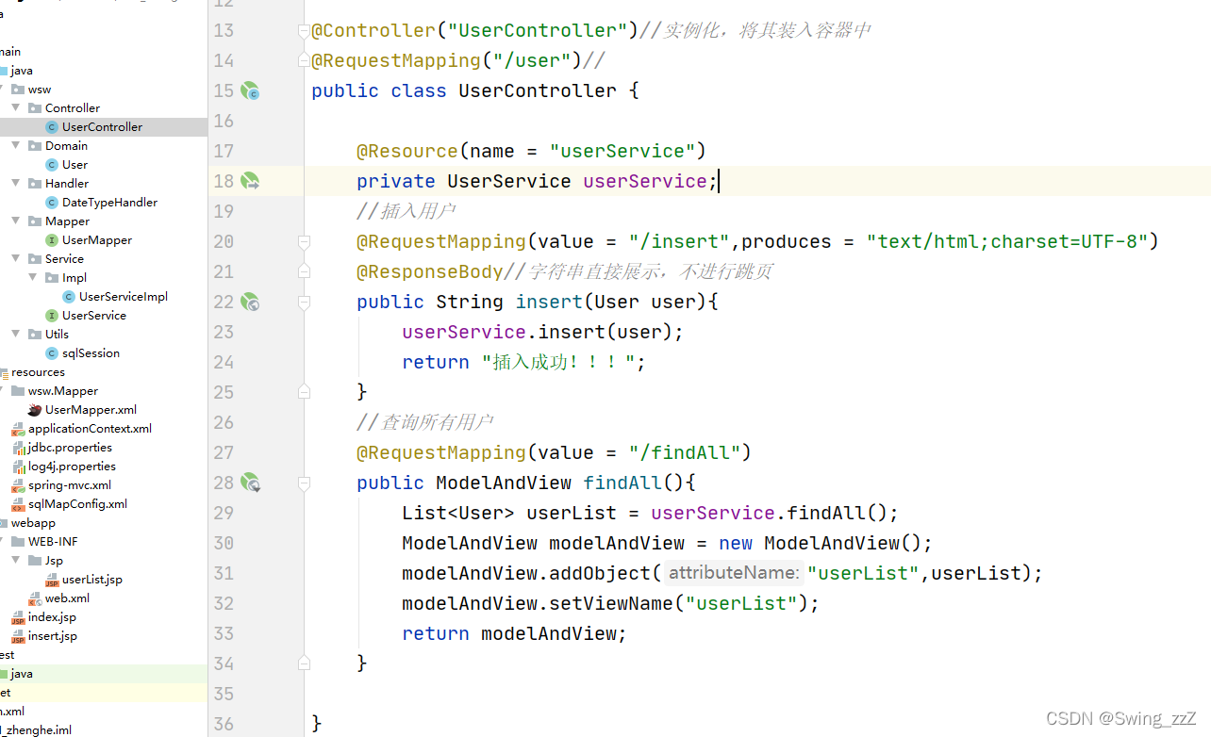The image size is (1211, 737).
Task: Fold the findAll method at line 28
Action: [x=304, y=483]
